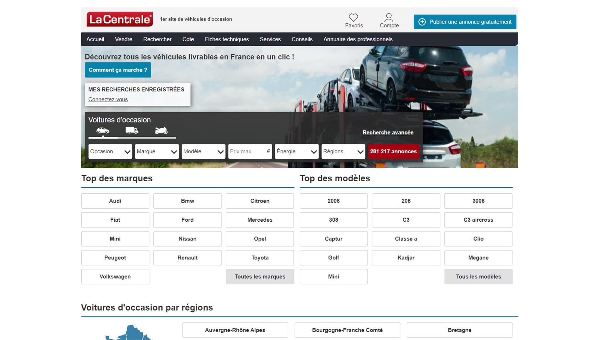Follow the Recherche avancée link
Image resolution: width=605 pixels, height=340 pixels.
(388, 133)
